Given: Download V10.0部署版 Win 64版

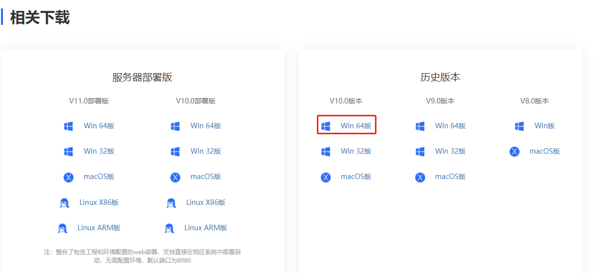Looking at the screenshot, I should coord(206,126).
